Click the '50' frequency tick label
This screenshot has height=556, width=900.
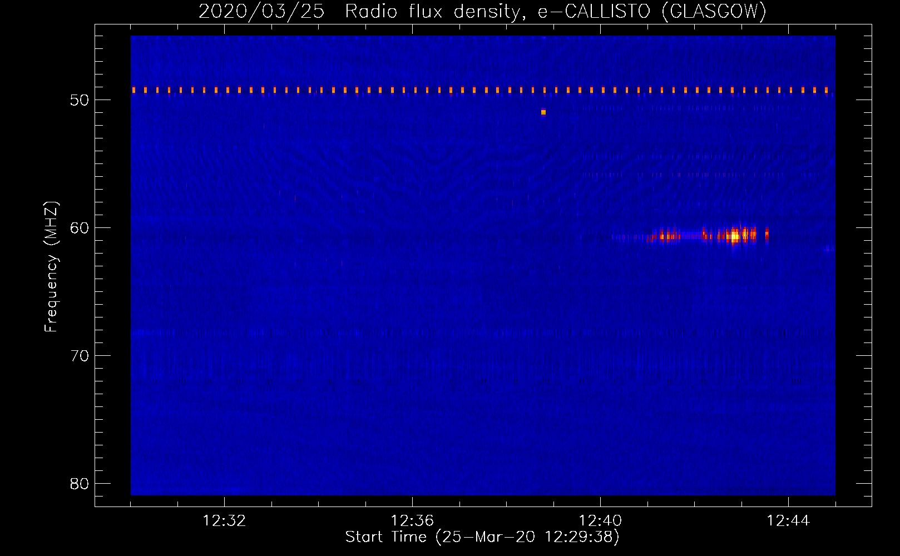tap(80, 100)
